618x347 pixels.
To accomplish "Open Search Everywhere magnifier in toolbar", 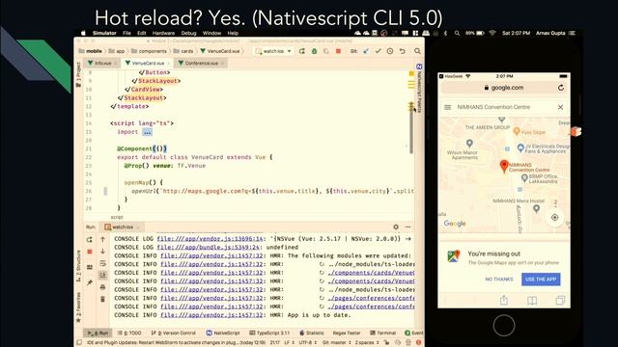I will tap(417, 51).
